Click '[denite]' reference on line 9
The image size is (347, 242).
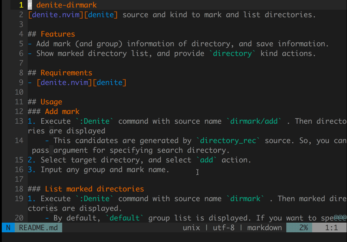(x=110, y=82)
